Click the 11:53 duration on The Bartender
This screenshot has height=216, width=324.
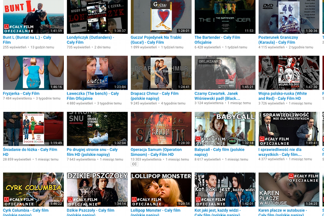pyautogui.click(x=249, y=31)
